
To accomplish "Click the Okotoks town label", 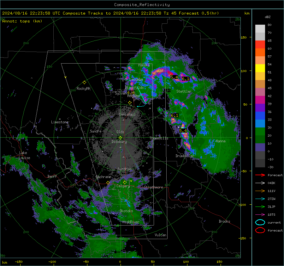I will click(126, 211).
